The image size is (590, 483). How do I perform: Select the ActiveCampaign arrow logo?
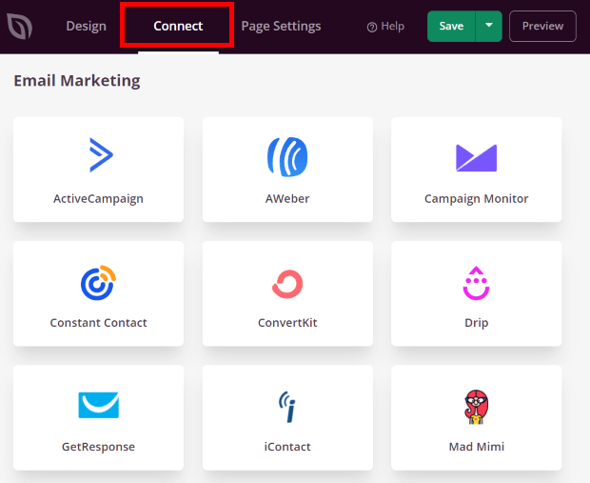101,155
